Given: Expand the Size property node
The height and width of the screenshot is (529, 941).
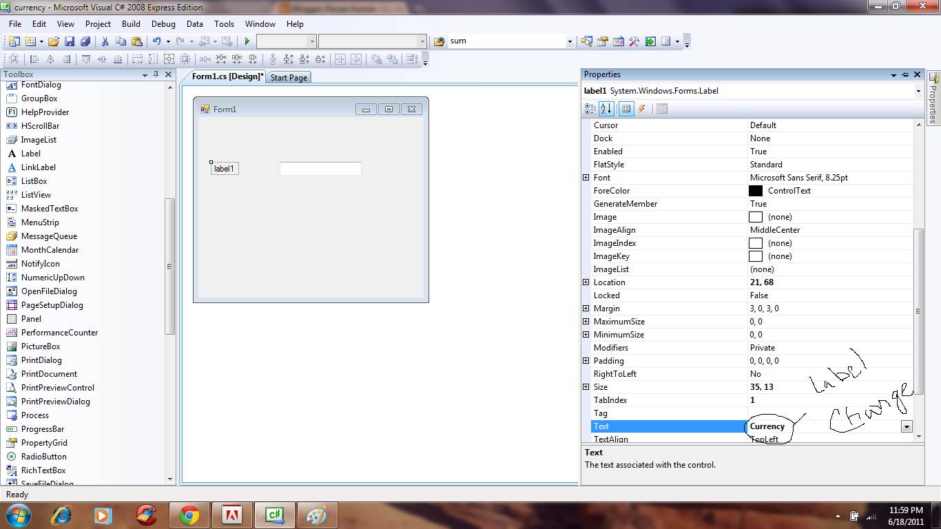Looking at the screenshot, I should click(586, 387).
